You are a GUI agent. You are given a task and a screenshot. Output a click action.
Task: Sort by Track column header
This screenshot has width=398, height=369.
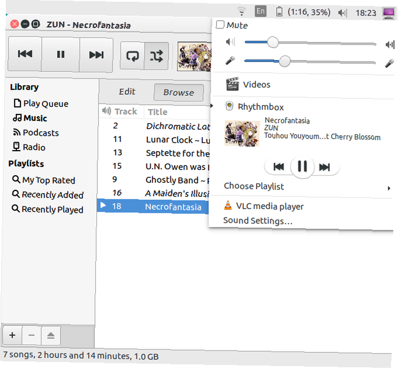(x=126, y=111)
